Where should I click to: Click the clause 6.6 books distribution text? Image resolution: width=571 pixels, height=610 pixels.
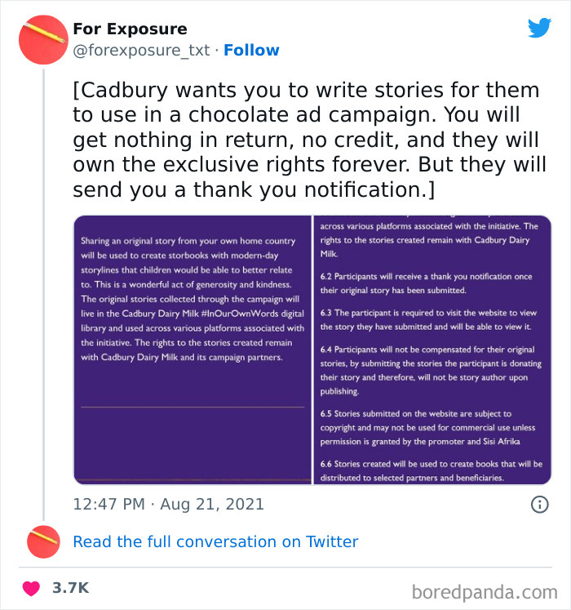click(432, 470)
